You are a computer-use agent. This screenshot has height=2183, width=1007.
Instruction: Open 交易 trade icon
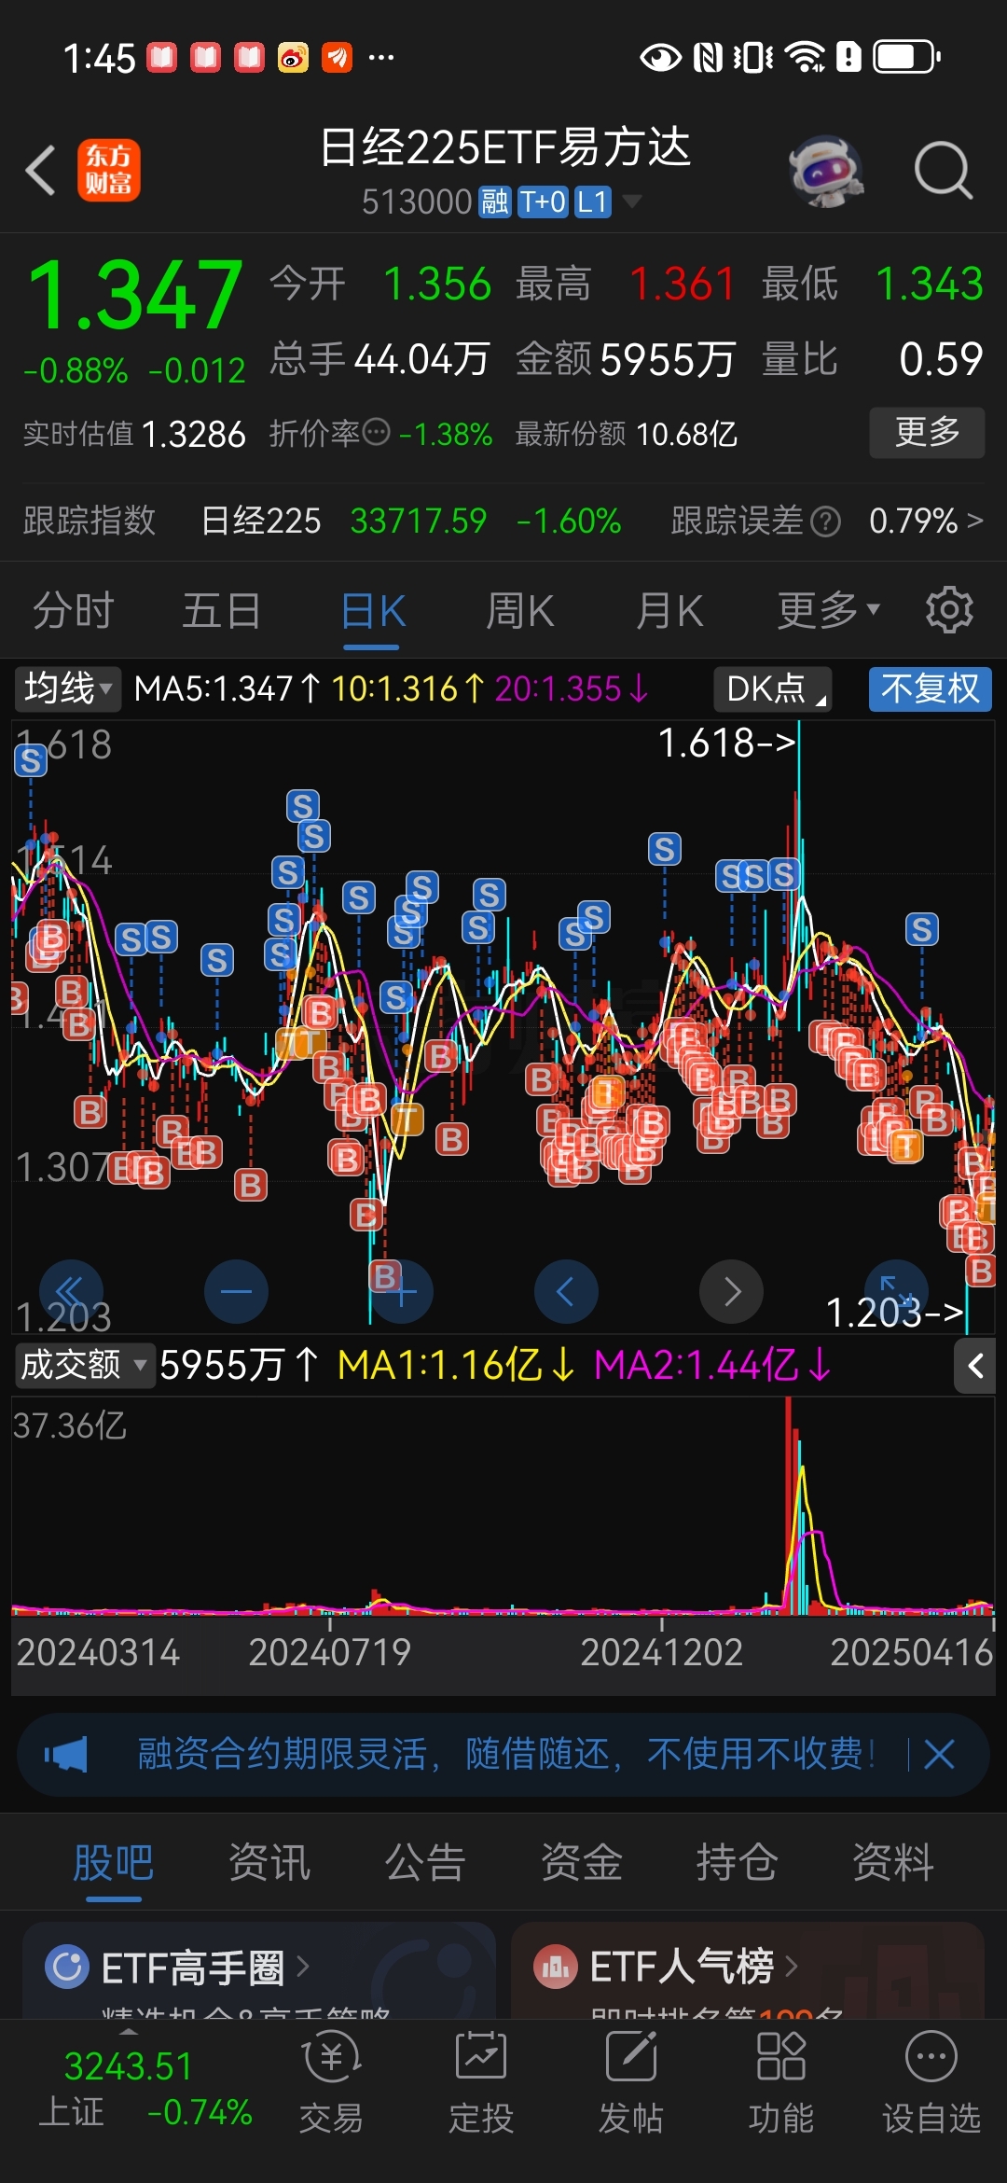point(331,2082)
